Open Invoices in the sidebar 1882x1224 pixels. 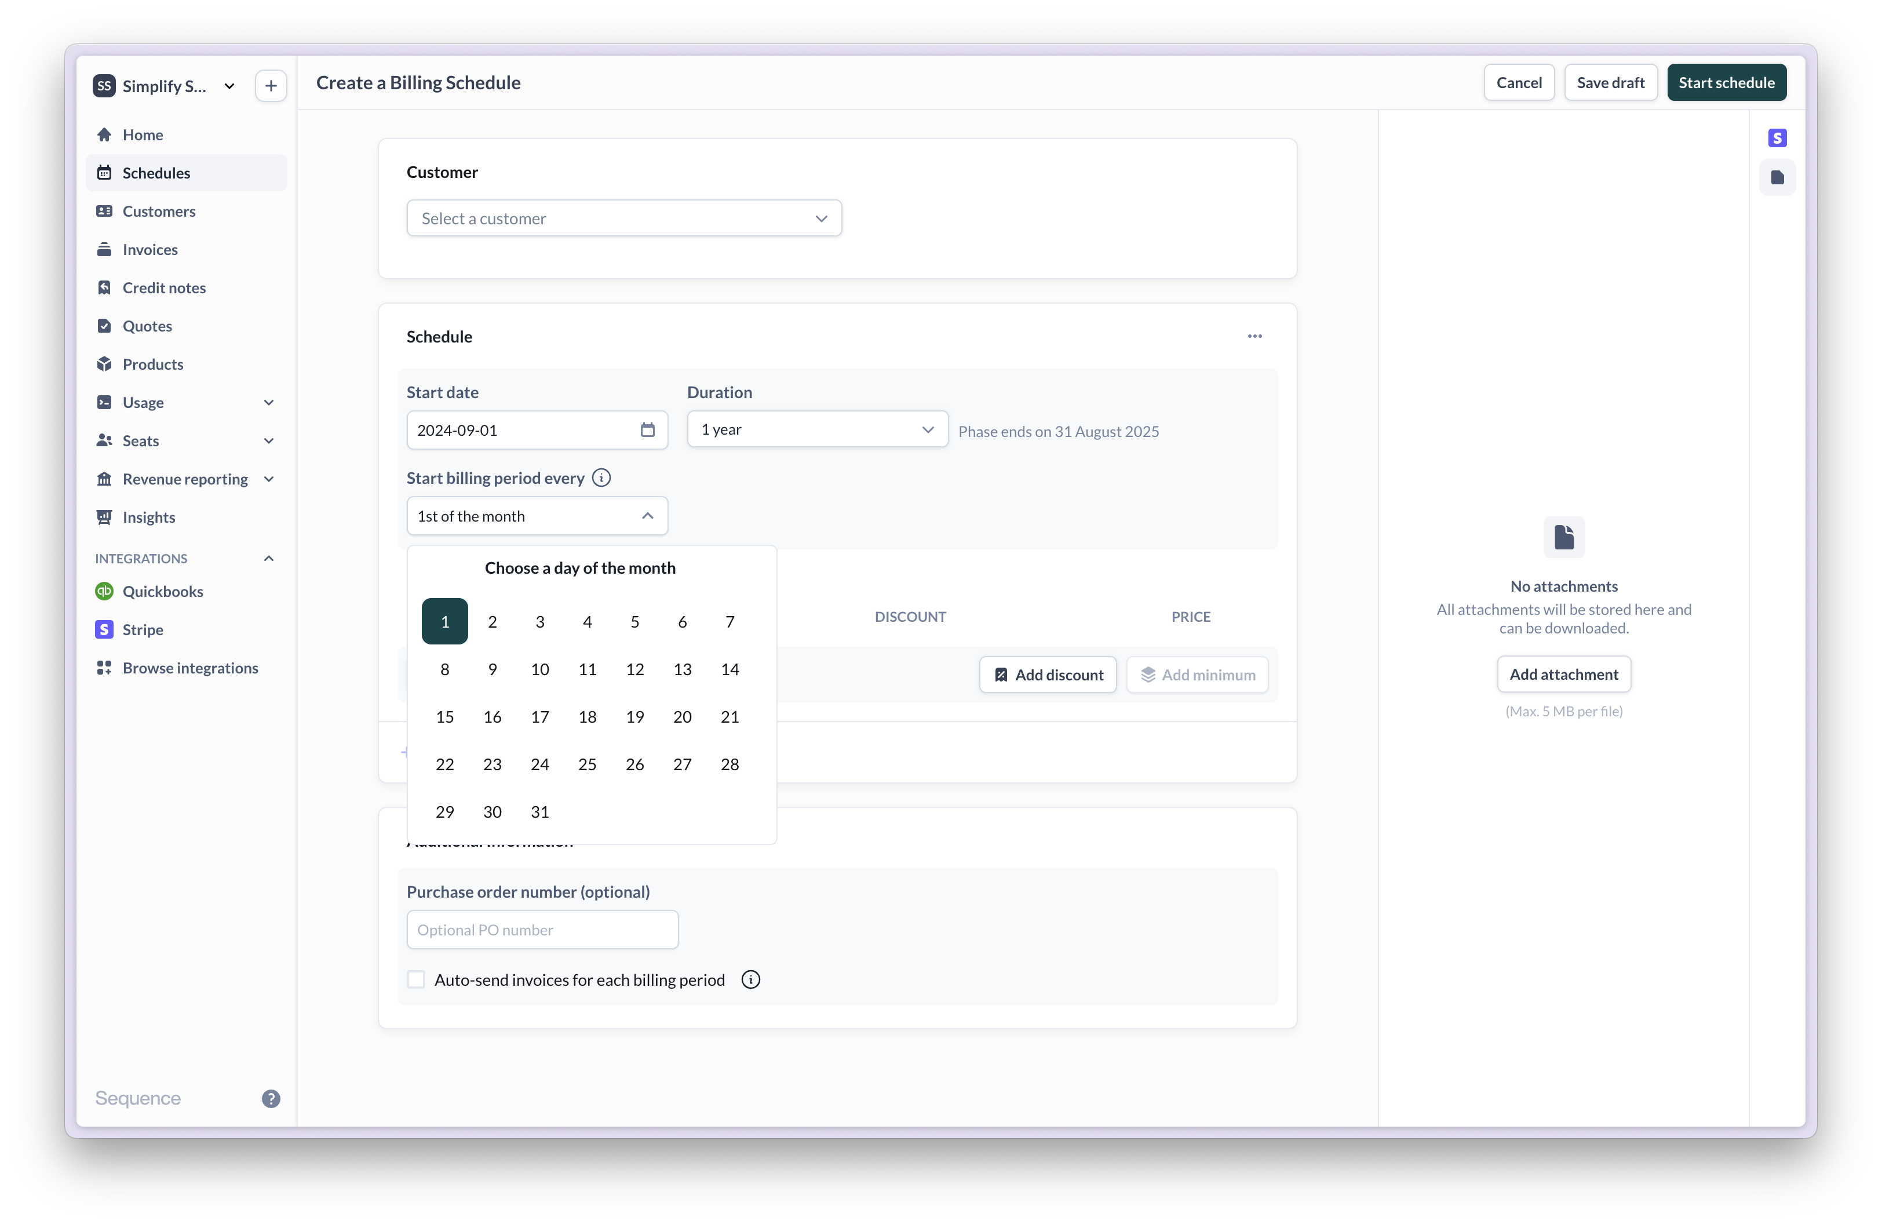(x=186, y=249)
